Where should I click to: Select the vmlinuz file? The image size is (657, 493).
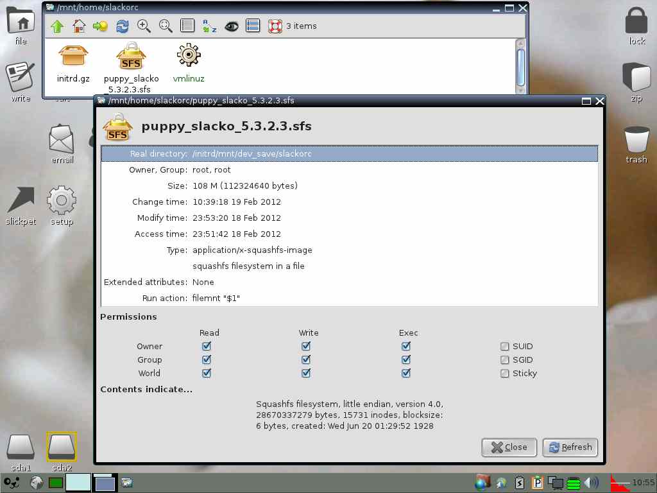[x=189, y=64]
